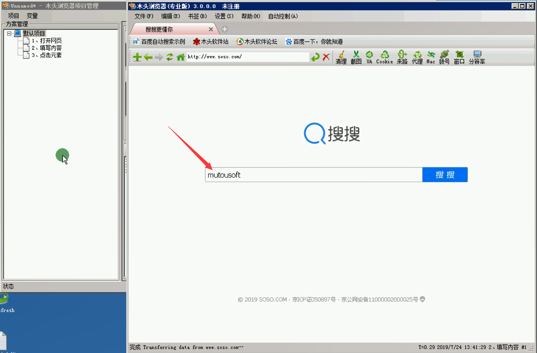Open the 变量 menu in project manager
The height and width of the screenshot is (353, 537).
pos(32,15)
